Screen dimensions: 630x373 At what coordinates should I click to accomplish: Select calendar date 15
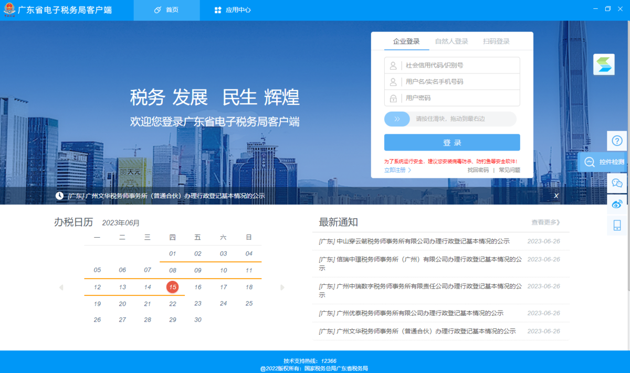[173, 287]
